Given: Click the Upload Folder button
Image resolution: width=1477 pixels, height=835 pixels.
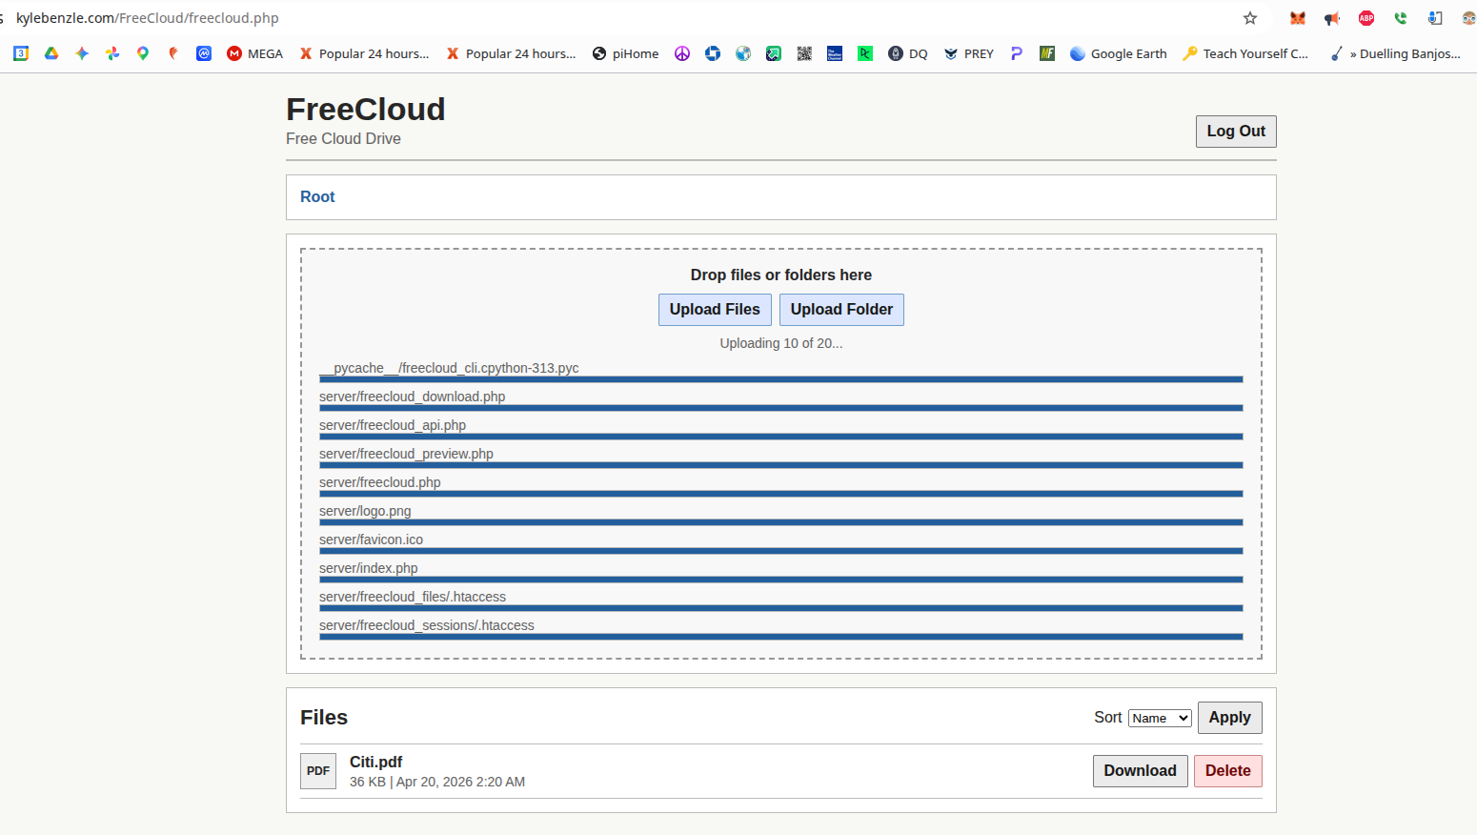Looking at the screenshot, I should pyautogui.click(x=841, y=309).
